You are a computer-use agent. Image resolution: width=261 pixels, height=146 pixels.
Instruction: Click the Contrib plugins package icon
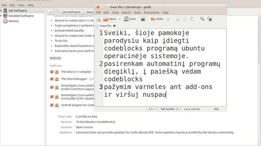[x=57, y=105]
